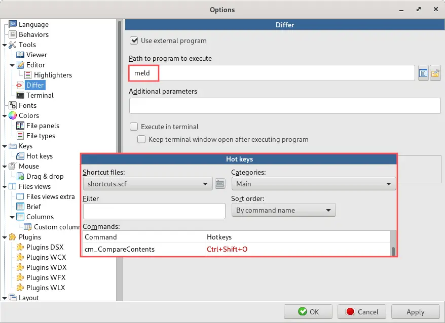This screenshot has width=445, height=323.
Task: Open the Categories Main dropdown
Action: [x=314, y=184]
